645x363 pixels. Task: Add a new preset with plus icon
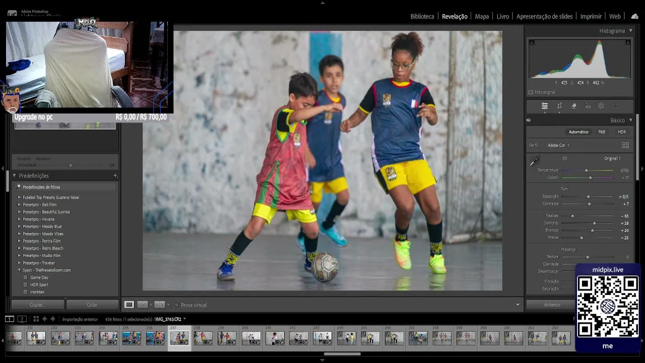(115, 175)
